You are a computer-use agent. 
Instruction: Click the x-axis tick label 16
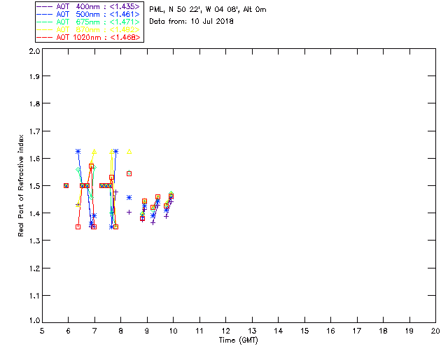330,331
